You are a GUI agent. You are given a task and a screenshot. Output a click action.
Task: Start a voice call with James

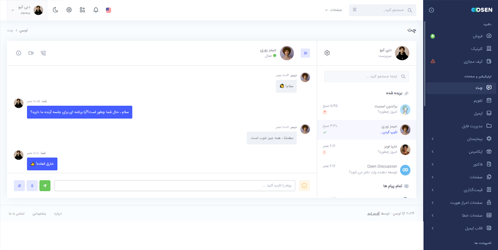click(43, 53)
